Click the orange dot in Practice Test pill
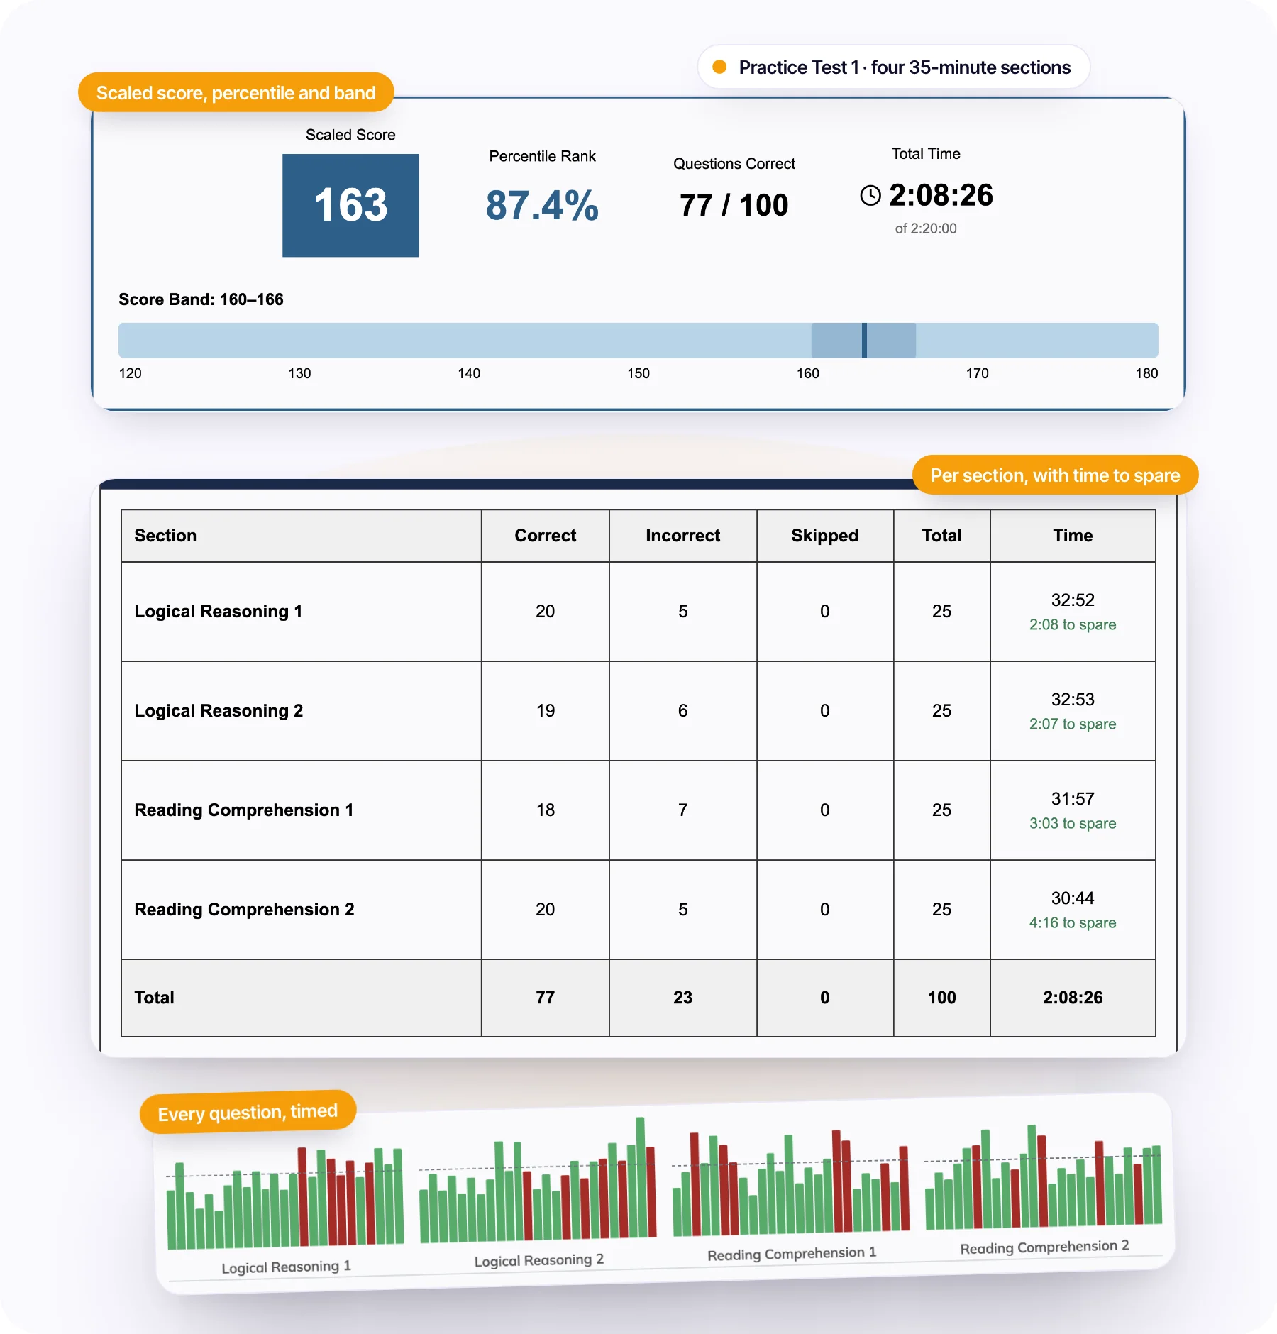Screen dimensions: 1277x1334 [719, 67]
